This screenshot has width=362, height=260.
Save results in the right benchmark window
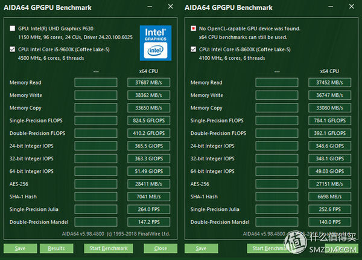[x=202, y=249]
